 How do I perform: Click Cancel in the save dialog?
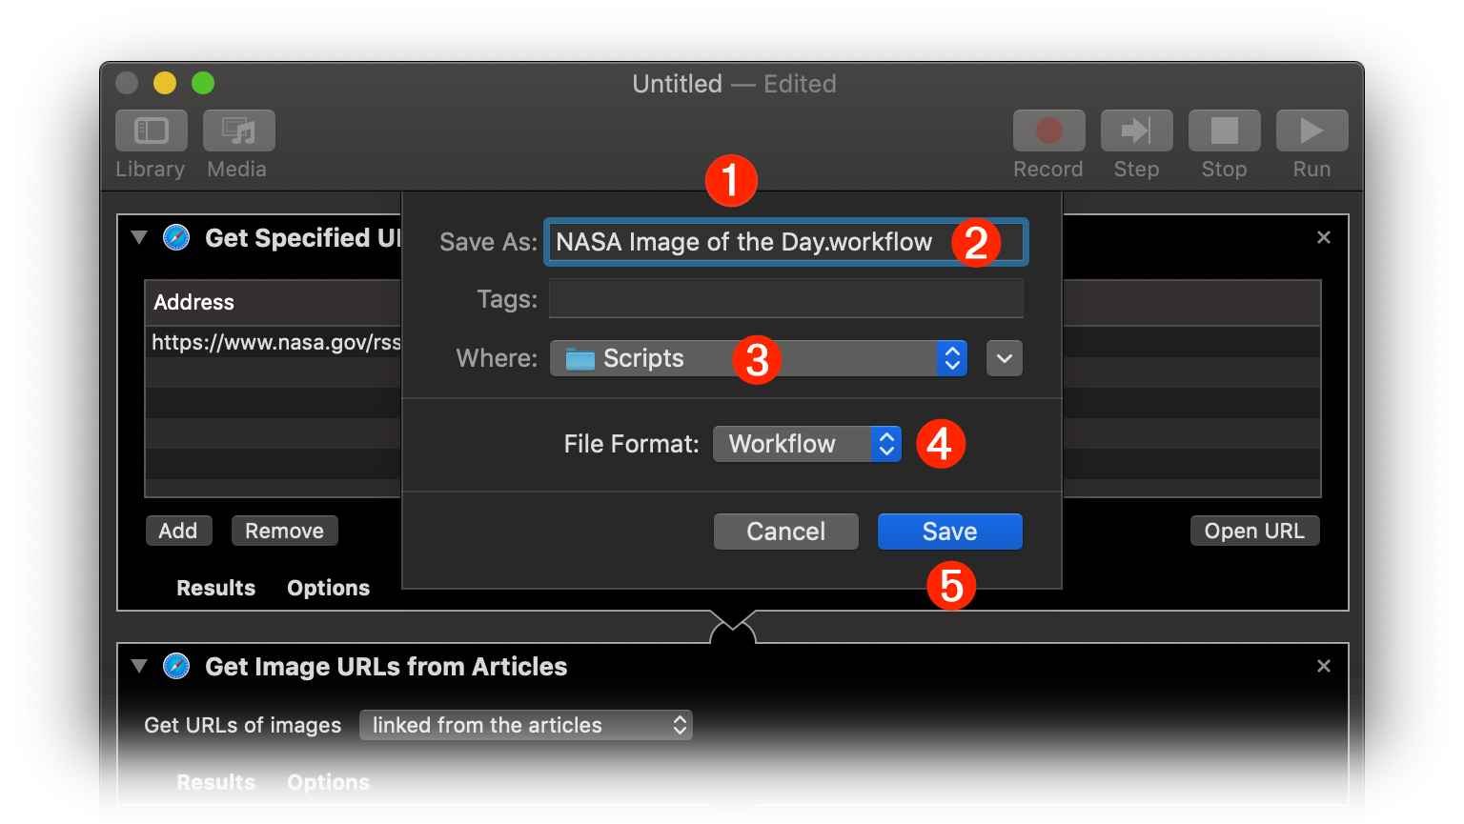coord(785,532)
